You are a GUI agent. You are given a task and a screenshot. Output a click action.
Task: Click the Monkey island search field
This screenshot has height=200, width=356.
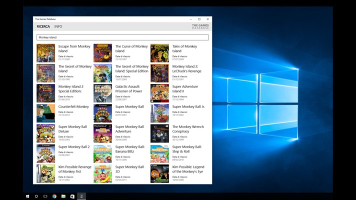(122, 37)
